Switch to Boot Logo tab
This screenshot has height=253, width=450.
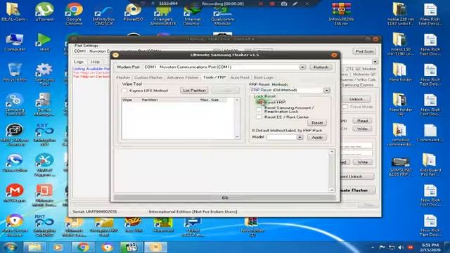pos(263,77)
